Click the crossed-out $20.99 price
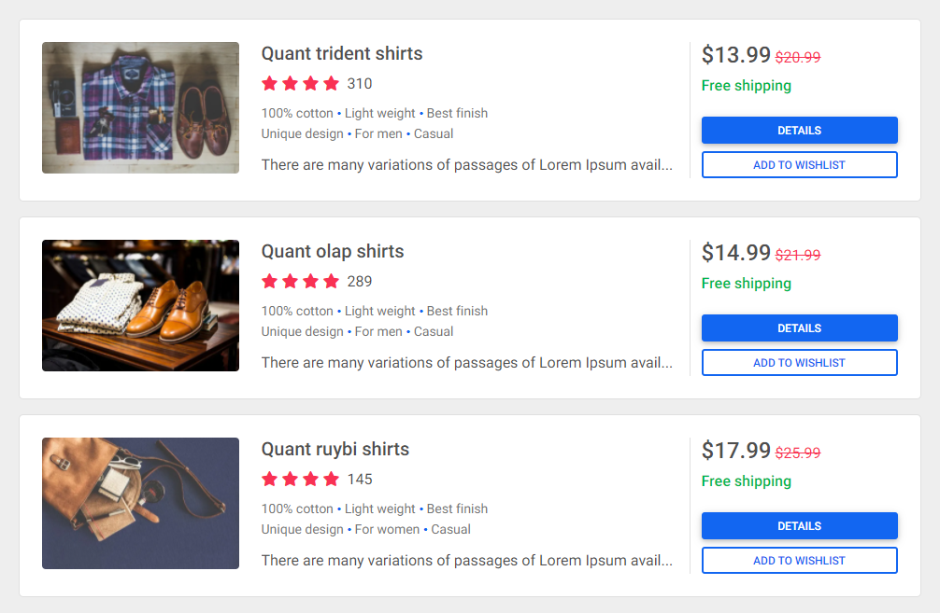This screenshot has height=613, width=940. [x=796, y=56]
